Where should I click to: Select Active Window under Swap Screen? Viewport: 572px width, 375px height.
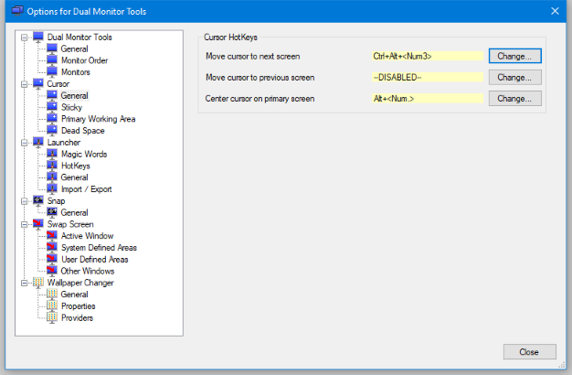point(87,235)
